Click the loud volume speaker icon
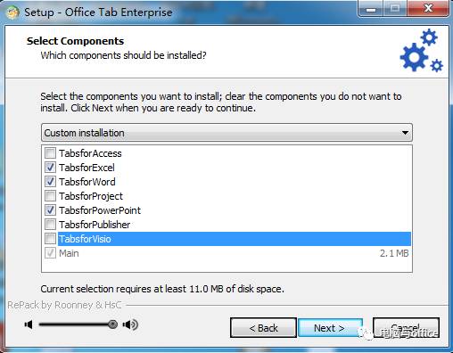This screenshot has height=353, width=453. pos(130,324)
